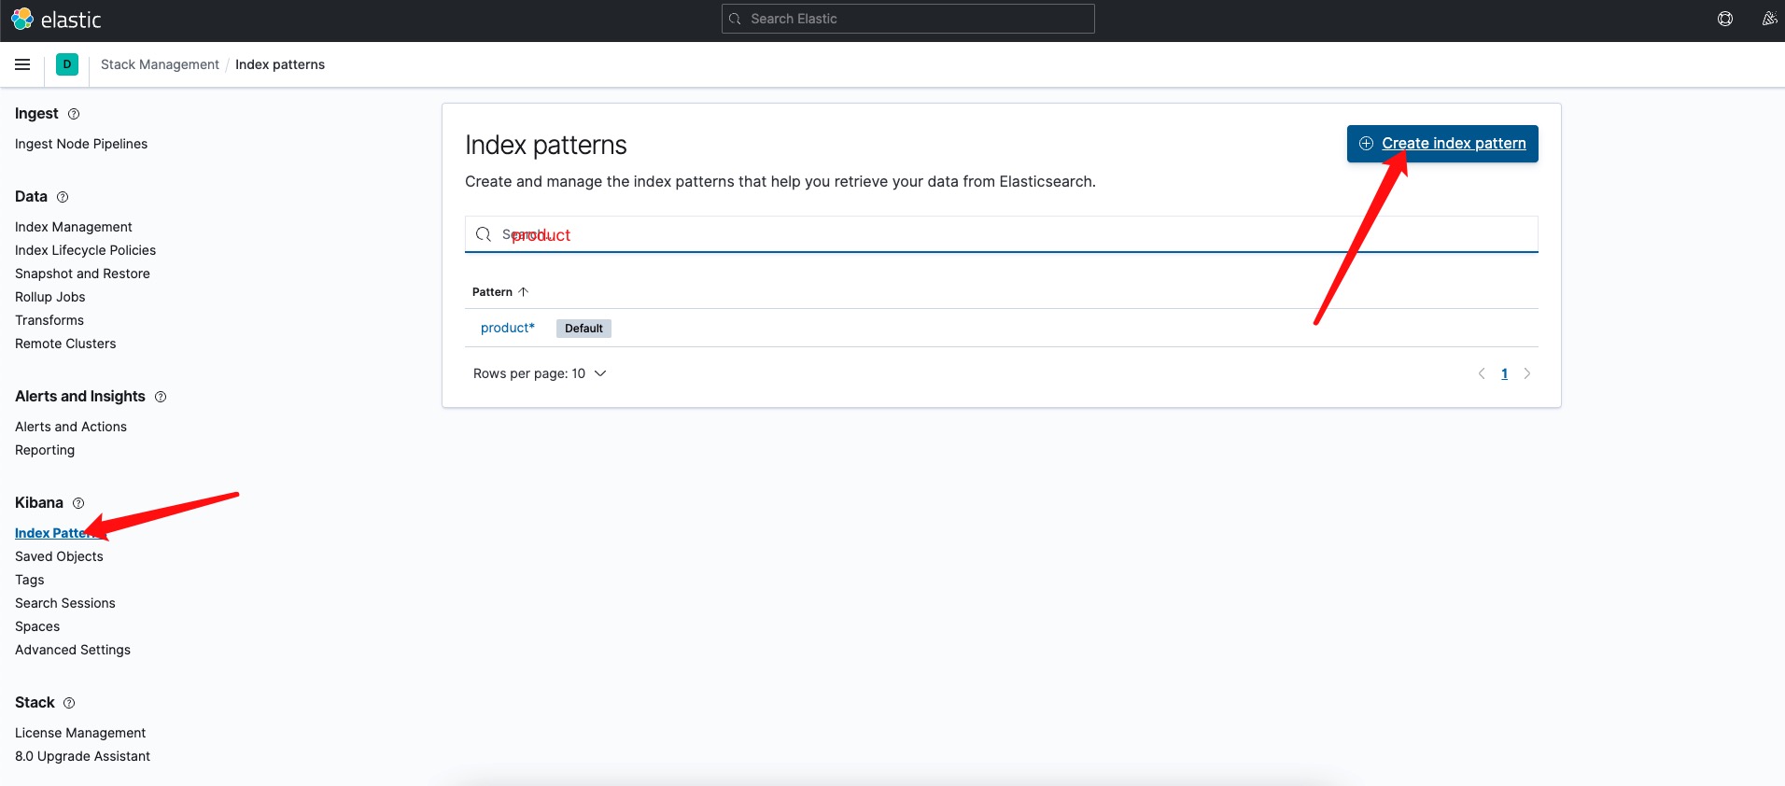Open Remote Clusters
The image size is (1785, 786).
coord(65,344)
